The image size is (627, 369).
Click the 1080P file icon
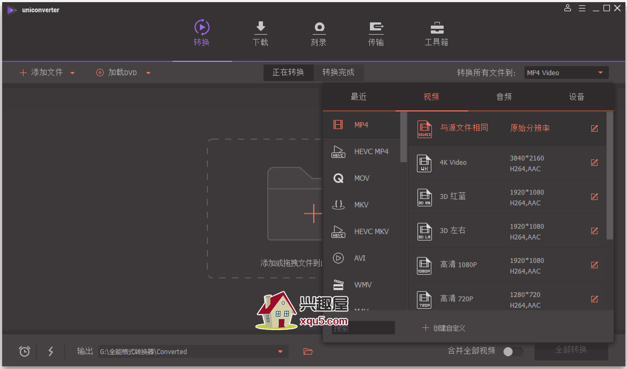tap(424, 266)
